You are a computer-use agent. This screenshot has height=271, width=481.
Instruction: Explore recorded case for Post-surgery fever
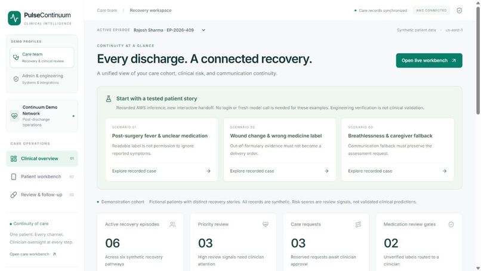[161, 171]
